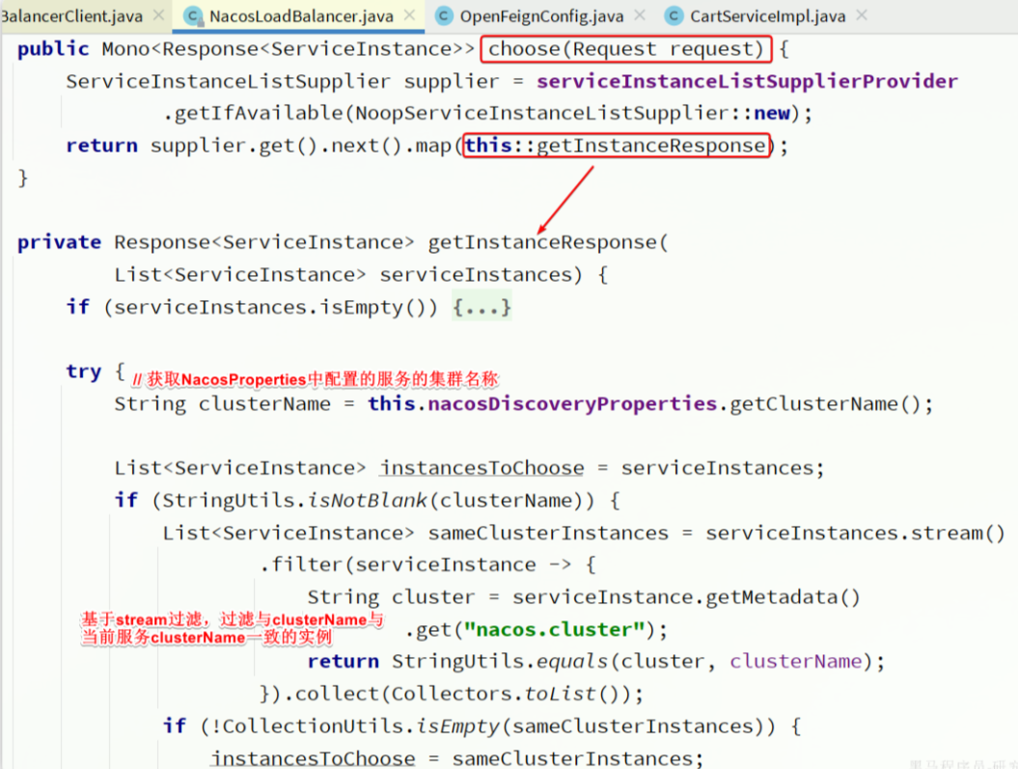The width and height of the screenshot is (1018, 769).
Task: Click the class icon on OpenFeignConfig.java tab
Action: coord(444,16)
